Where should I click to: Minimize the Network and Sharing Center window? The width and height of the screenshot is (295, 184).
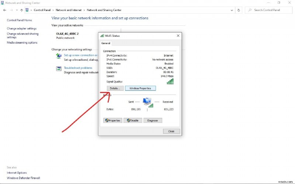(269, 3)
